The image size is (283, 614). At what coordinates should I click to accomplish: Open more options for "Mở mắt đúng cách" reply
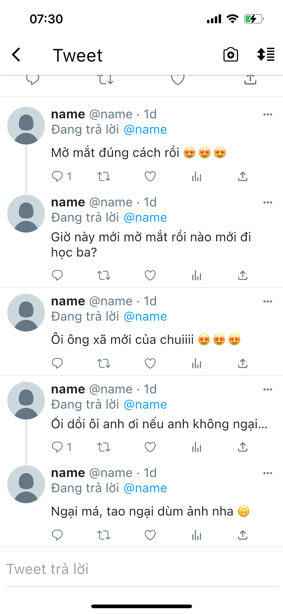coord(267,114)
